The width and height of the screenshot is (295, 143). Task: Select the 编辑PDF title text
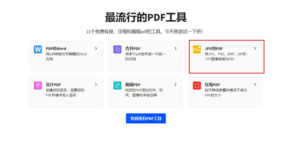[x=133, y=85]
